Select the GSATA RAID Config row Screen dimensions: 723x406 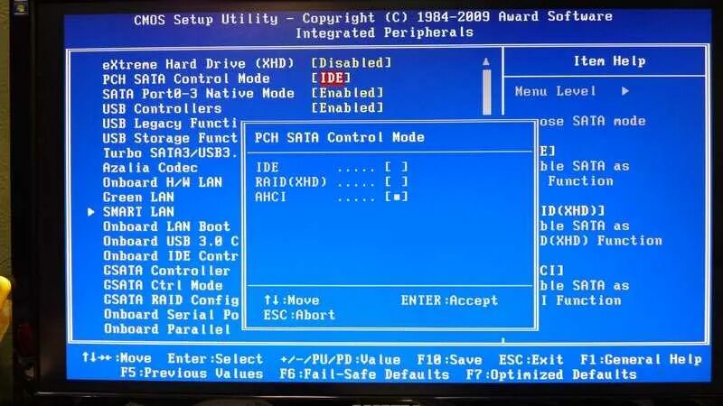[x=171, y=300]
